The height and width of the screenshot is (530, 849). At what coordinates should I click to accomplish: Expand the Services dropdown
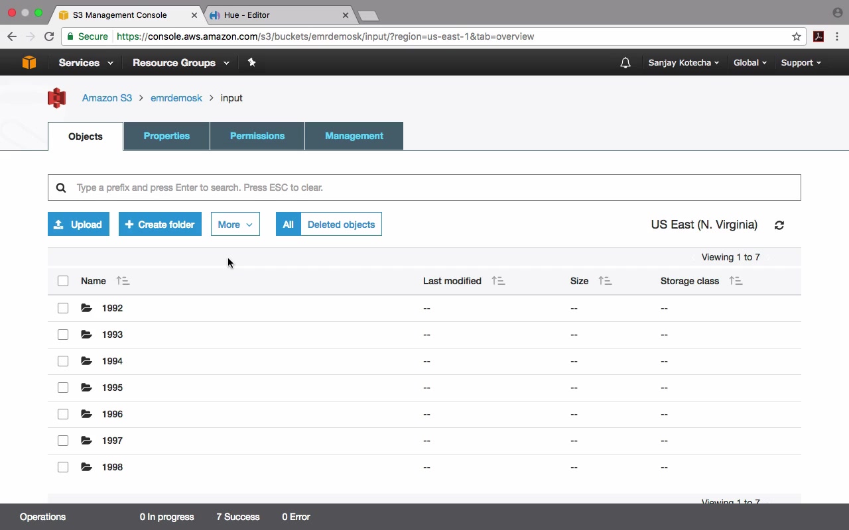tap(86, 63)
